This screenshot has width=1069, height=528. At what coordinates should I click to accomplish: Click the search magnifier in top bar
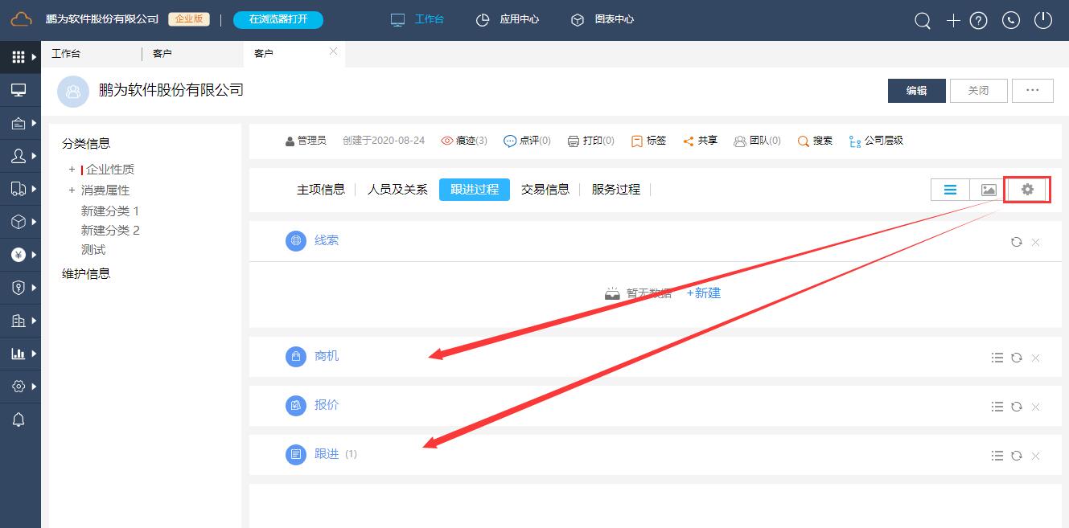[x=923, y=21]
